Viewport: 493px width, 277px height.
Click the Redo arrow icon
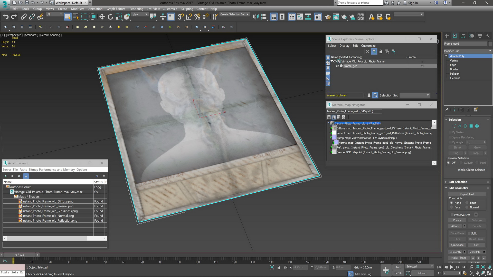[14, 17]
